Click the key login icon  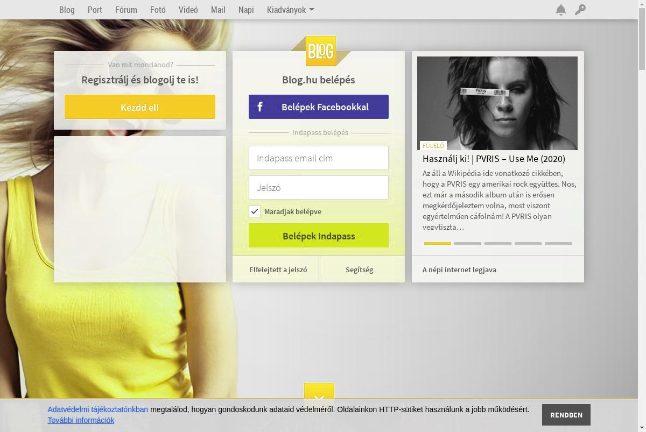[x=580, y=10]
